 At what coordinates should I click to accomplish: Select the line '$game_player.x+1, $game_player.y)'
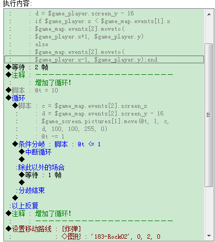(89, 37)
